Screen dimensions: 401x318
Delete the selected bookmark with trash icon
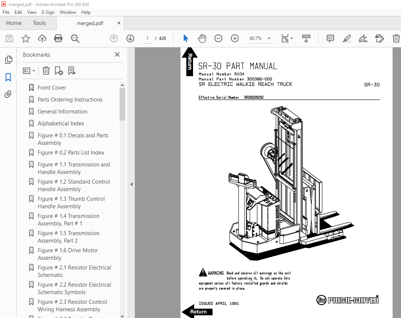point(46,71)
